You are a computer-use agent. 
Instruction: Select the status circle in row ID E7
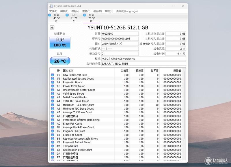(53, 157)
